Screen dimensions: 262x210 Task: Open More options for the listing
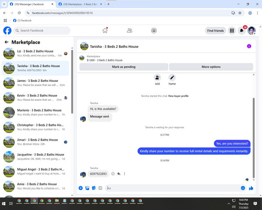(211, 67)
